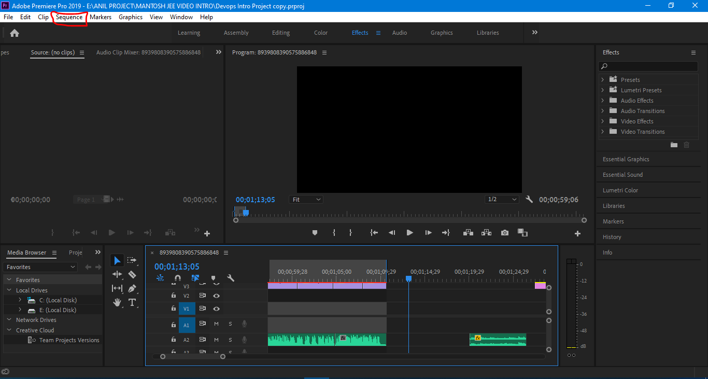
Task: Step forward one frame in Program monitor
Action: click(428, 233)
